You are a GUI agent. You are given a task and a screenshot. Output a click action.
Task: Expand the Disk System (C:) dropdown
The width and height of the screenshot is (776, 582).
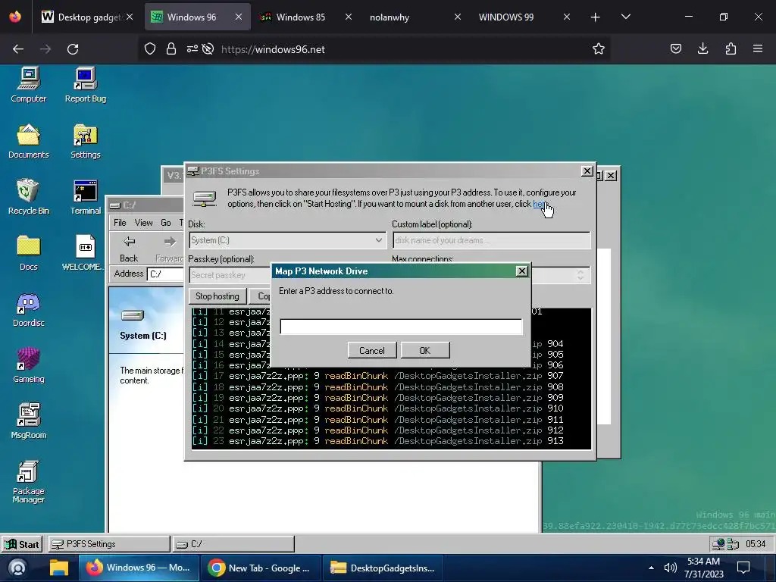tap(379, 240)
